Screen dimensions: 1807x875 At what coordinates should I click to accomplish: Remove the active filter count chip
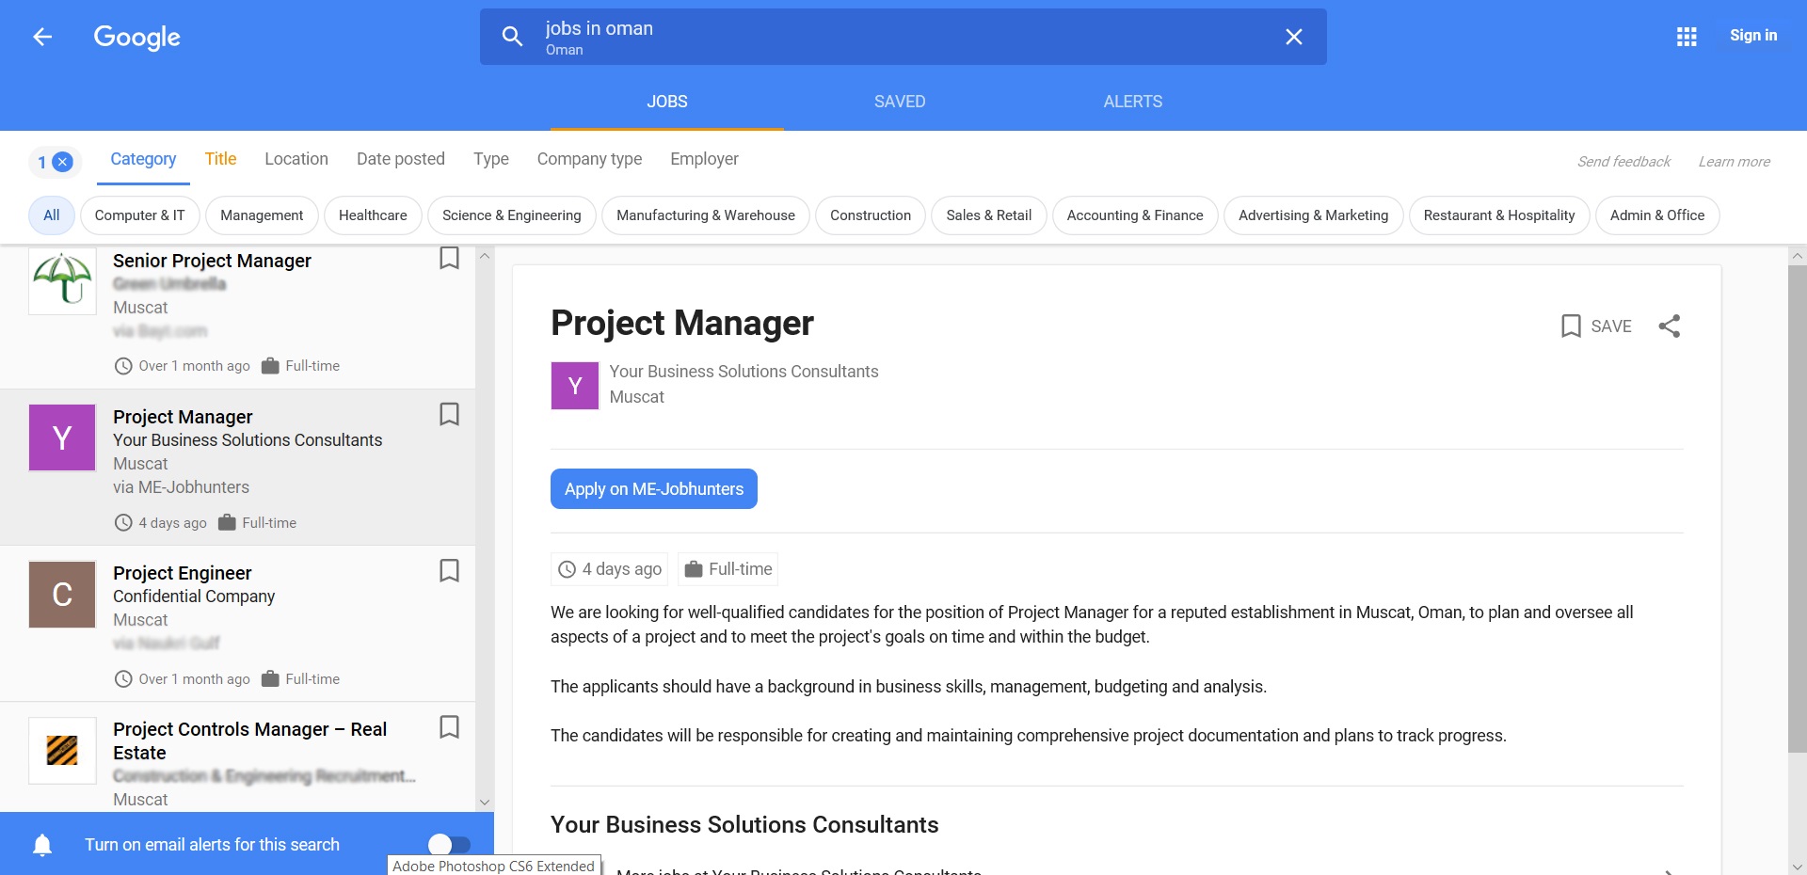[62, 162]
